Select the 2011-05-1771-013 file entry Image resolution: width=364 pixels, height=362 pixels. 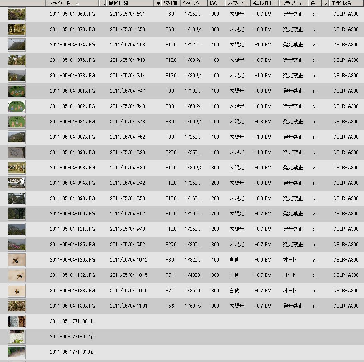click(x=72, y=352)
